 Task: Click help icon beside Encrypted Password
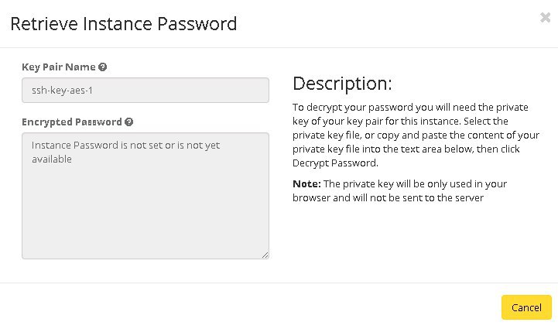tap(129, 122)
